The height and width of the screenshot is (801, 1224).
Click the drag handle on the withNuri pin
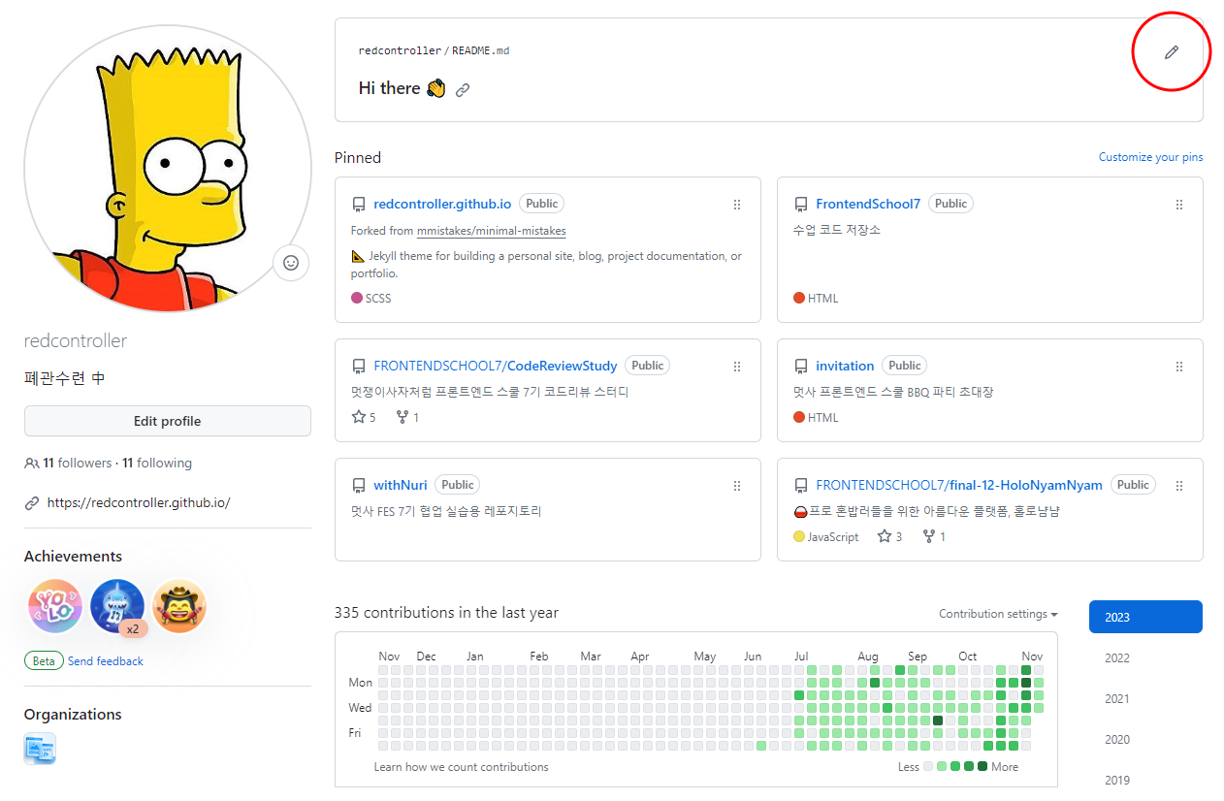point(737,486)
